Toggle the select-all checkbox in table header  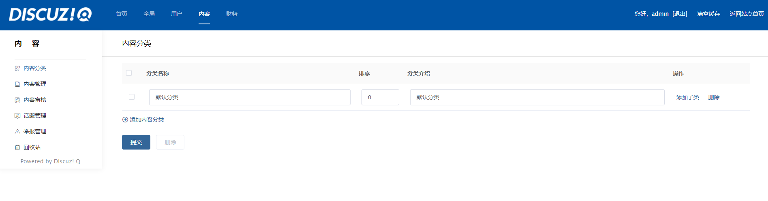point(129,73)
